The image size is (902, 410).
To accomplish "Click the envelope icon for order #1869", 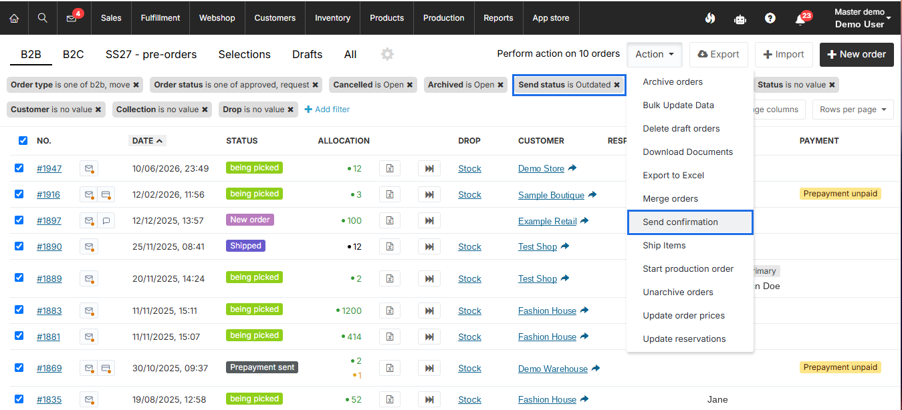I will (x=89, y=368).
